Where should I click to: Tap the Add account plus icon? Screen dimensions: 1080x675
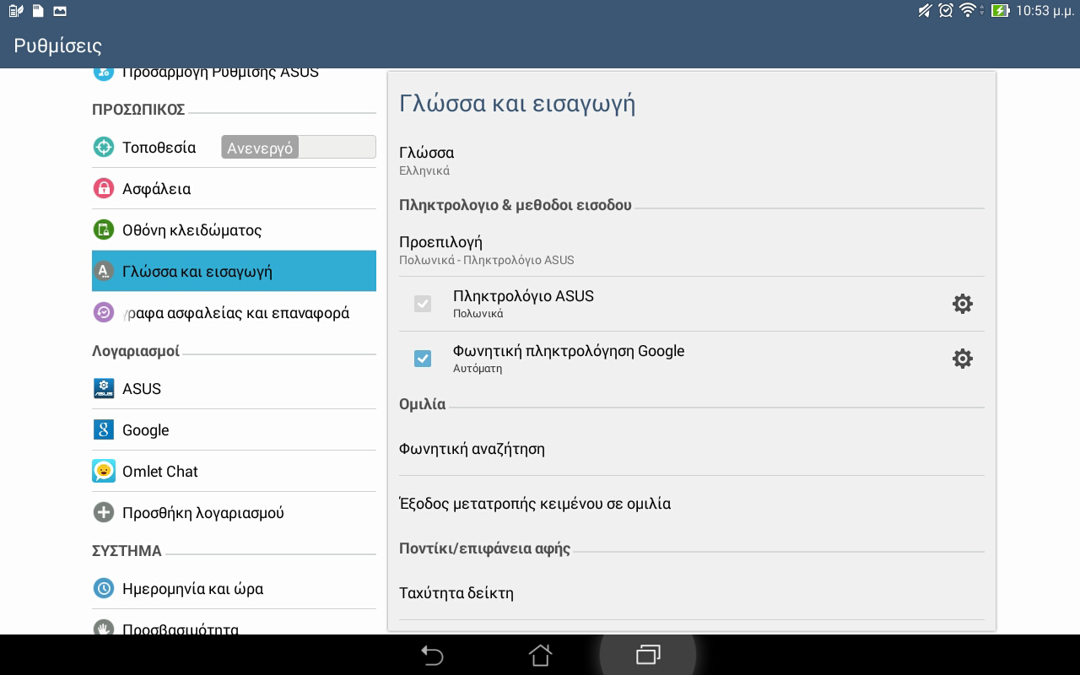[x=103, y=512]
